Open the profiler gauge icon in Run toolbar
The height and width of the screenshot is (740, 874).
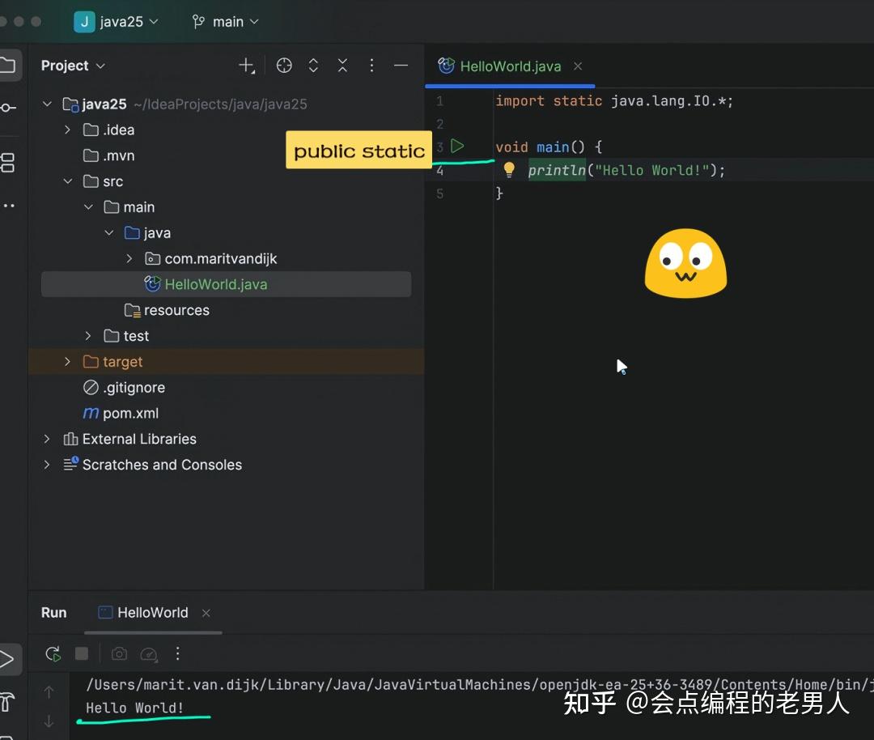coord(150,653)
